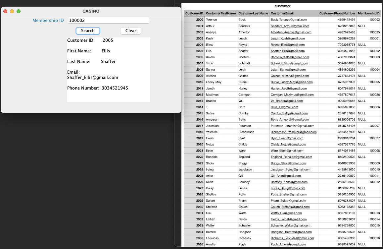383x249 pixels.
Task: Click the last name cell Sanders
Action: 253,26
